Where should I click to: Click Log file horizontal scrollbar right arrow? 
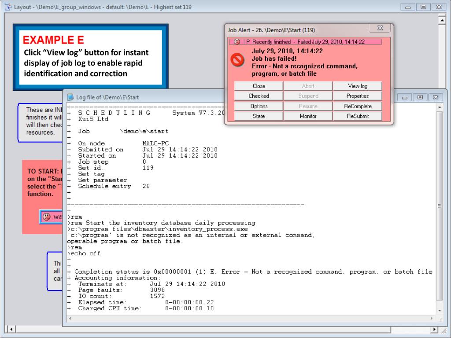(432, 319)
